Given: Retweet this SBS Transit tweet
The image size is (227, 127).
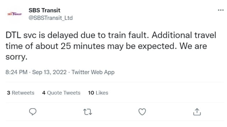Looking at the screenshot, I should [88, 112].
